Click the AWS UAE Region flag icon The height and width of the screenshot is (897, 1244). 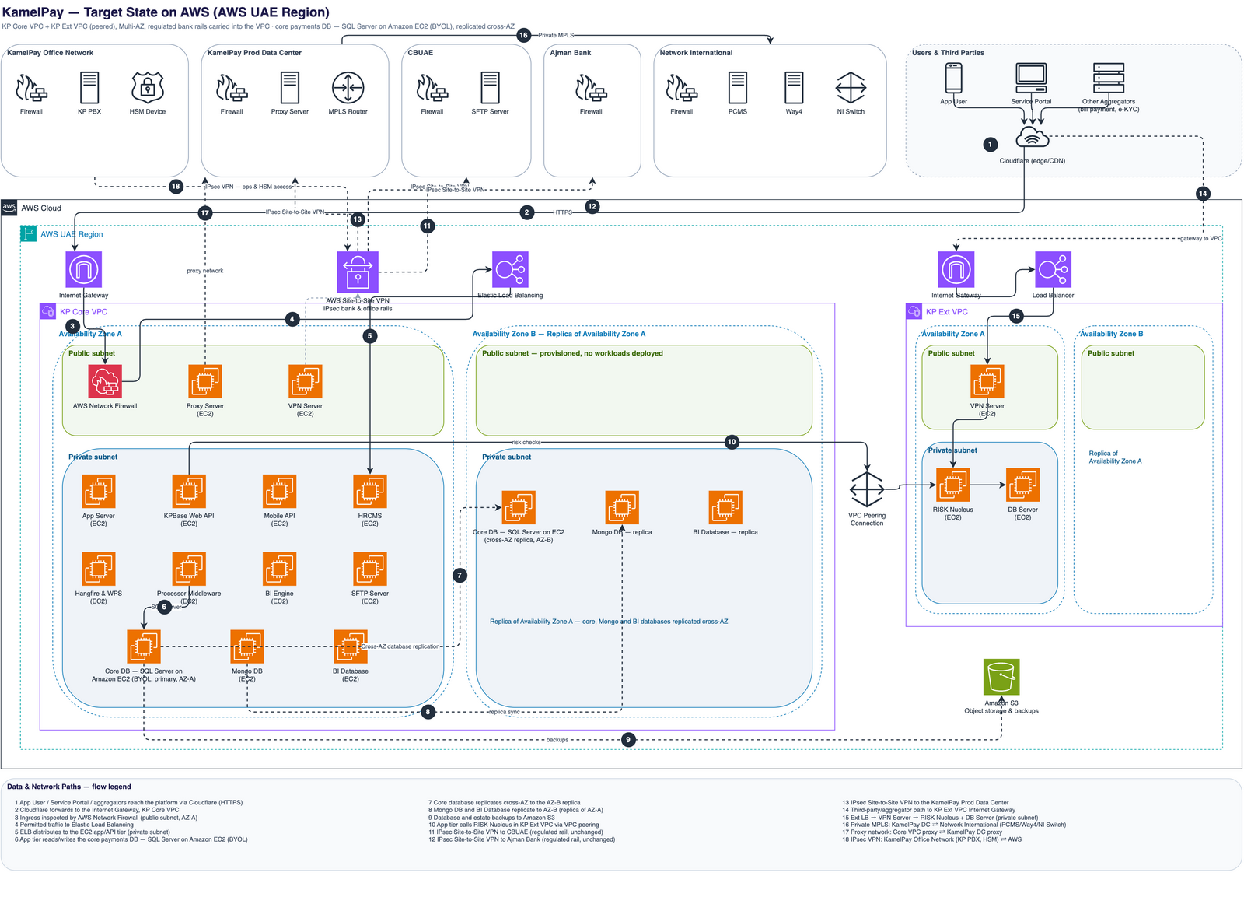[28, 233]
